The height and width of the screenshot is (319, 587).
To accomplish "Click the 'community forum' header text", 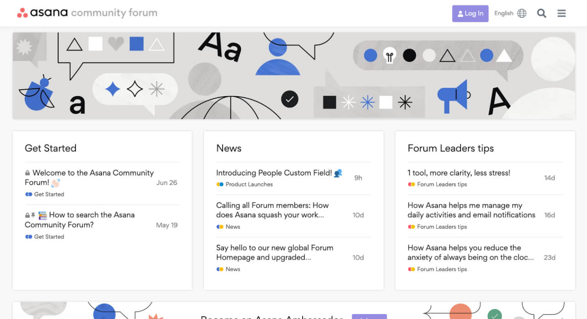I will (114, 13).
